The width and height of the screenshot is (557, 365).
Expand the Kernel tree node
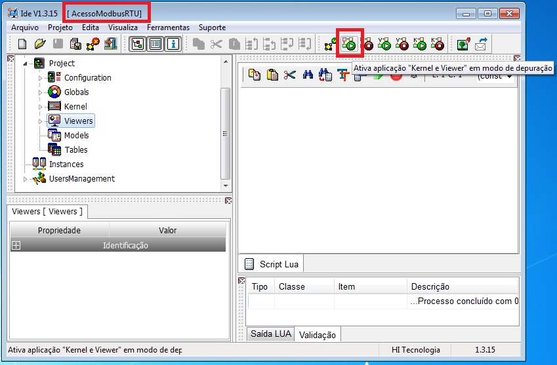click(40, 107)
